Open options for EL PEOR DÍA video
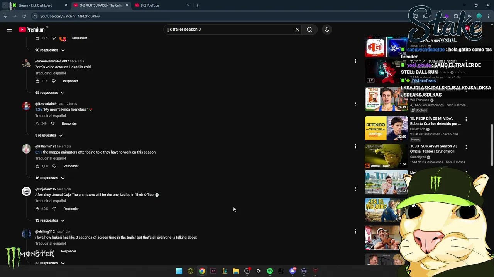This screenshot has height=277, width=494. tap(466, 119)
